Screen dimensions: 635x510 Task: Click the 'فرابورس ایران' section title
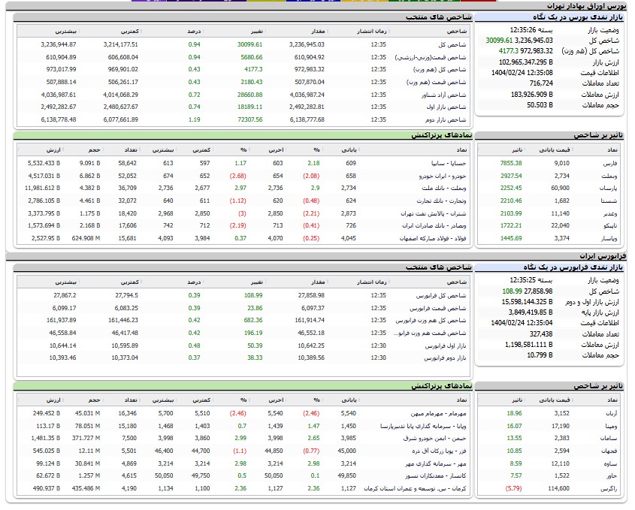point(603,256)
